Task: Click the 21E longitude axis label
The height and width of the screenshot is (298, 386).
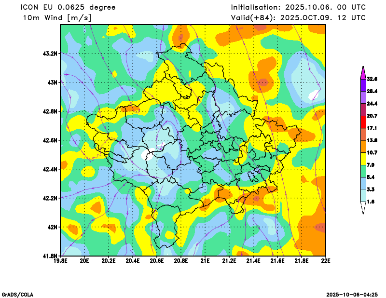Action: click(x=205, y=261)
